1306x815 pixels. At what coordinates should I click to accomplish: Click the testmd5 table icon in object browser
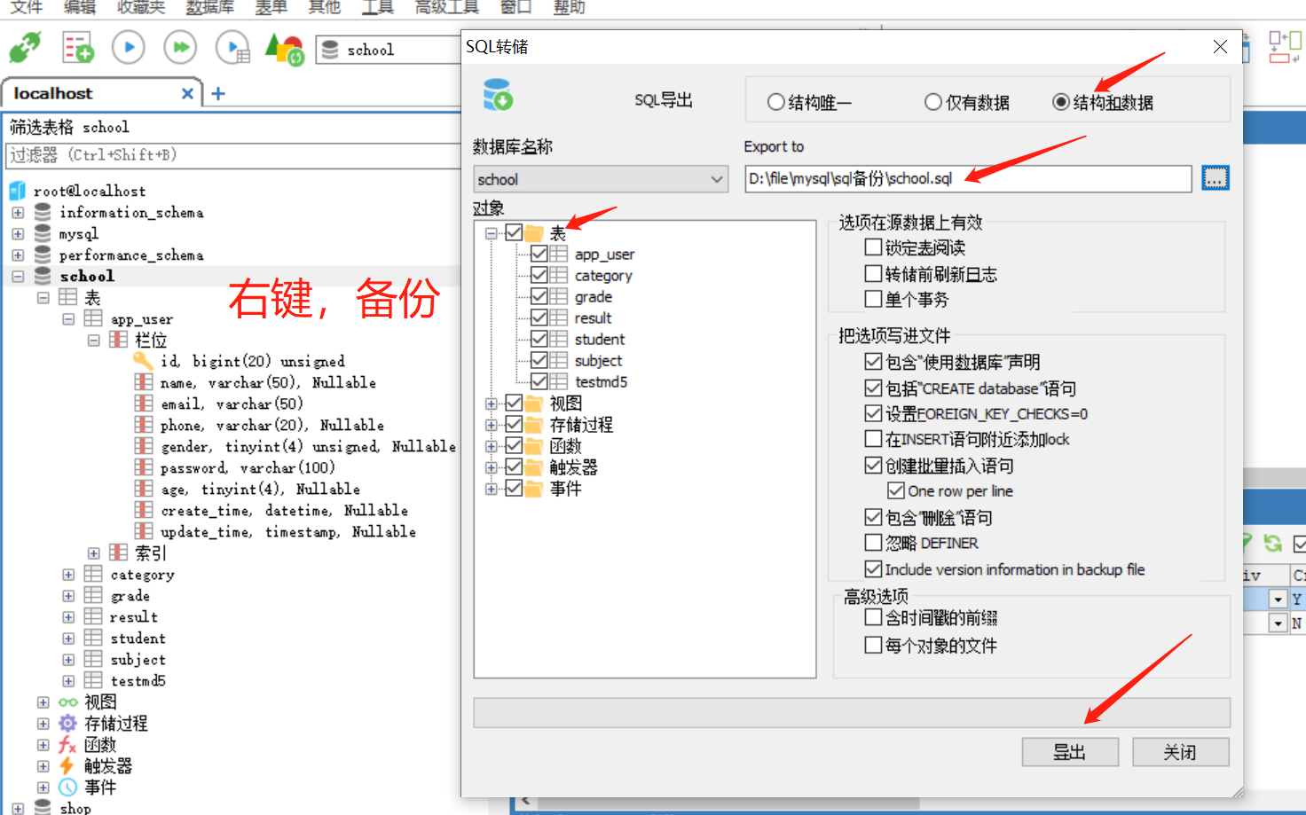[x=93, y=680]
